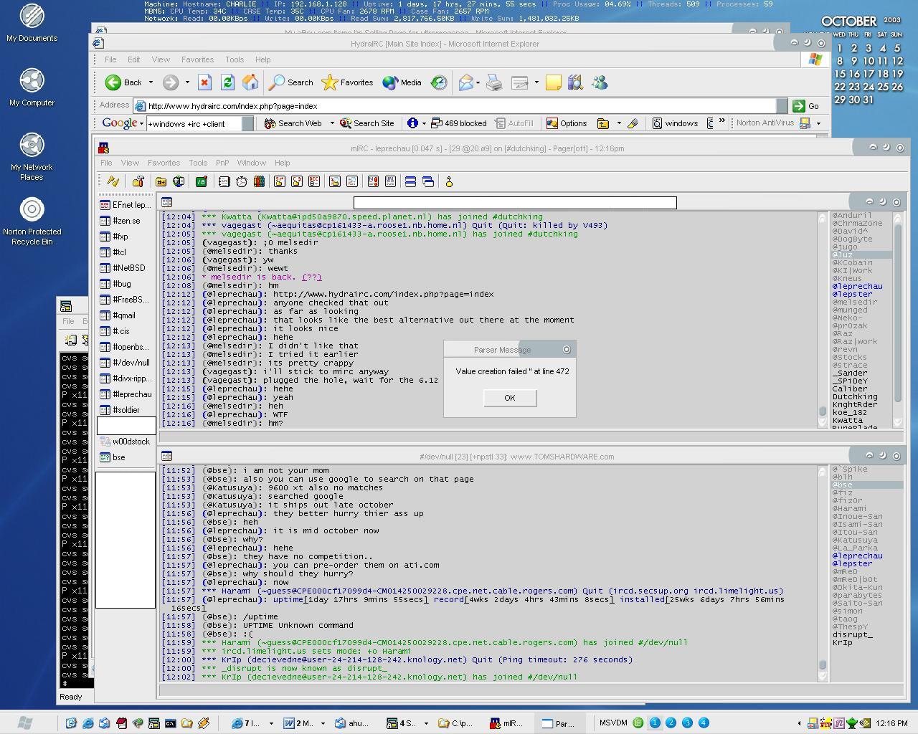Open the Forward button history dropdown arrow
Viewport: 918px width, 734px height.
coord(187,82)
